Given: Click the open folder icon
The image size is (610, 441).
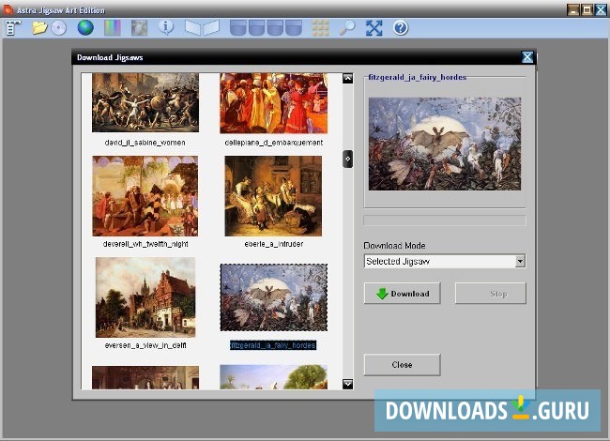Looking at the screenshot, I should [39, 28].
